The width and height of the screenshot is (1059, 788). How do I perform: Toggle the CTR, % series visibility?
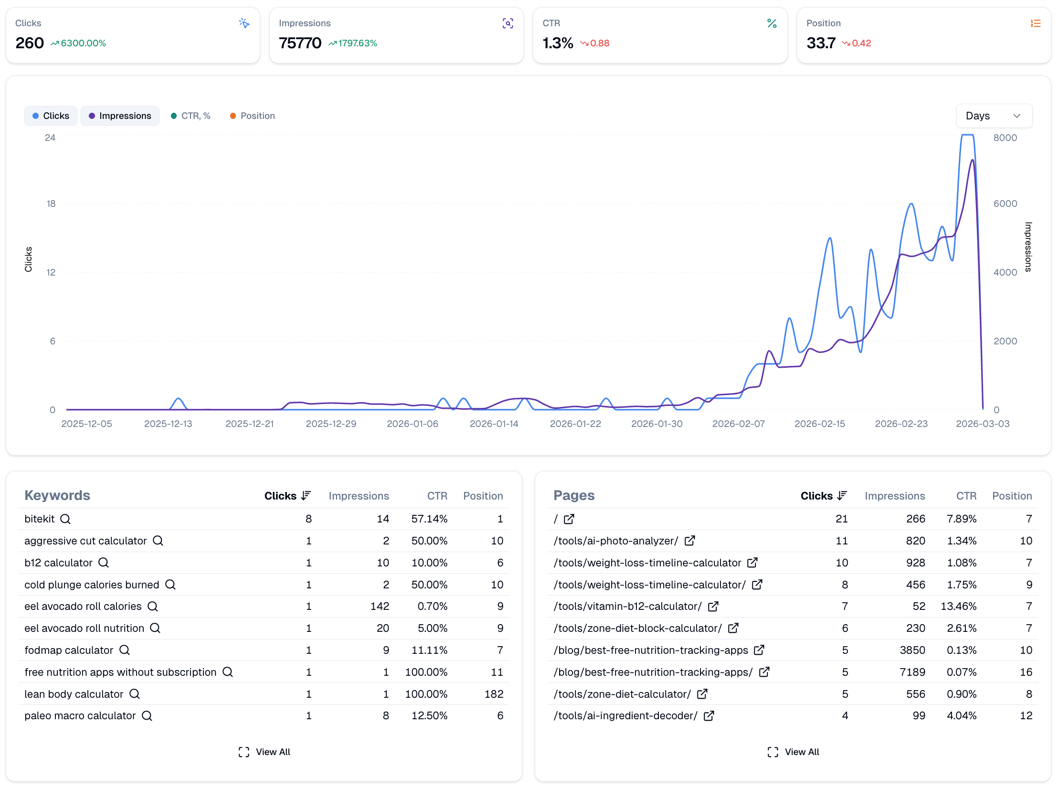pyautogui.click(x=191, y=116)
